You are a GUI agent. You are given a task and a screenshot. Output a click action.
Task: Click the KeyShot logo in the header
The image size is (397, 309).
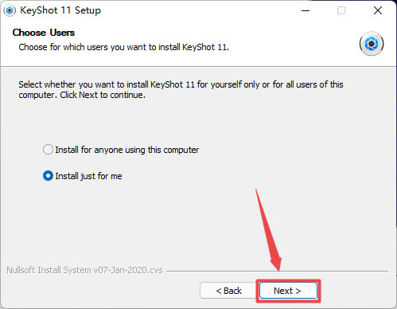tap(372, 44)
